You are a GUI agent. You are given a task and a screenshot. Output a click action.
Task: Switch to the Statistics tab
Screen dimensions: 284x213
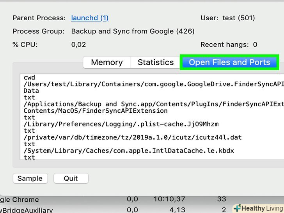(155, 62)
